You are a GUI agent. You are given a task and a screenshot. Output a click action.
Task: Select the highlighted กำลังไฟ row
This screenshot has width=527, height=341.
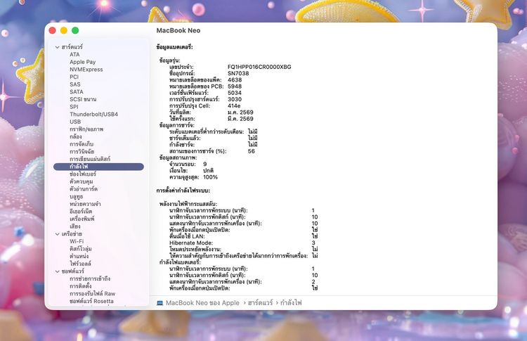98,167
